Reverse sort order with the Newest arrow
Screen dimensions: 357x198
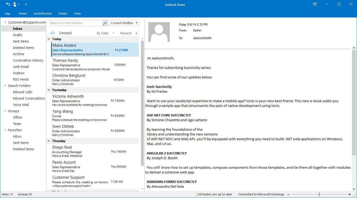(x=136, y=33)
